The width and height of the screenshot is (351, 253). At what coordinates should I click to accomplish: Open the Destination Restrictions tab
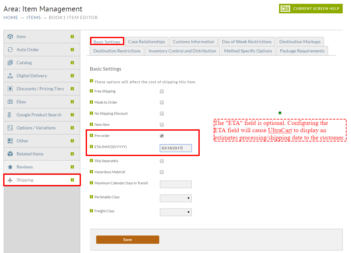pos(117,51)
